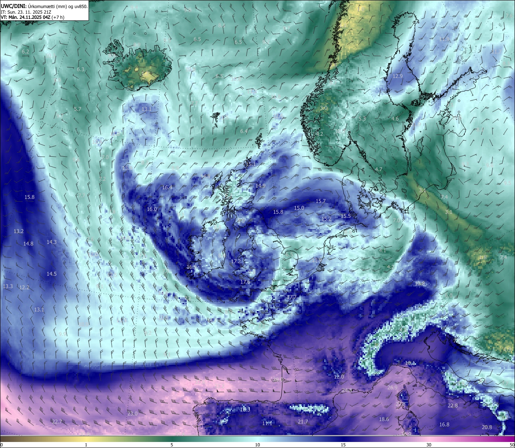Click the 17.6 value label
Screen dimensions: 515x448
(245, 282)
